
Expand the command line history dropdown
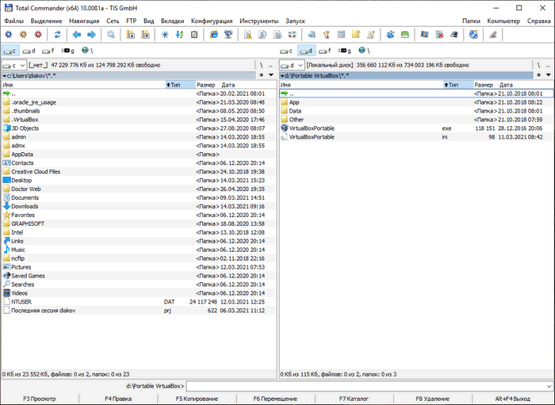pos(548,386)
